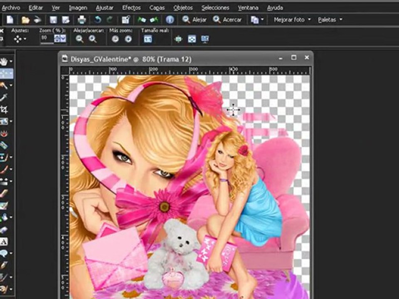Open the Efectos menu
399x299 pixels.
coord(131,8)
